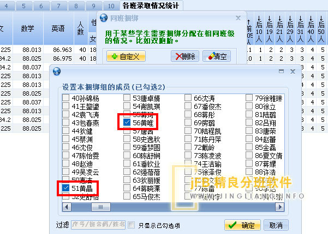This screenshot has width=328, height=234.
Task: Switch to tab 7
Action: [x=59, y=6]
